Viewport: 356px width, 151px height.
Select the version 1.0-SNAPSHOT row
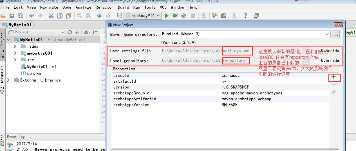[220, 87]
